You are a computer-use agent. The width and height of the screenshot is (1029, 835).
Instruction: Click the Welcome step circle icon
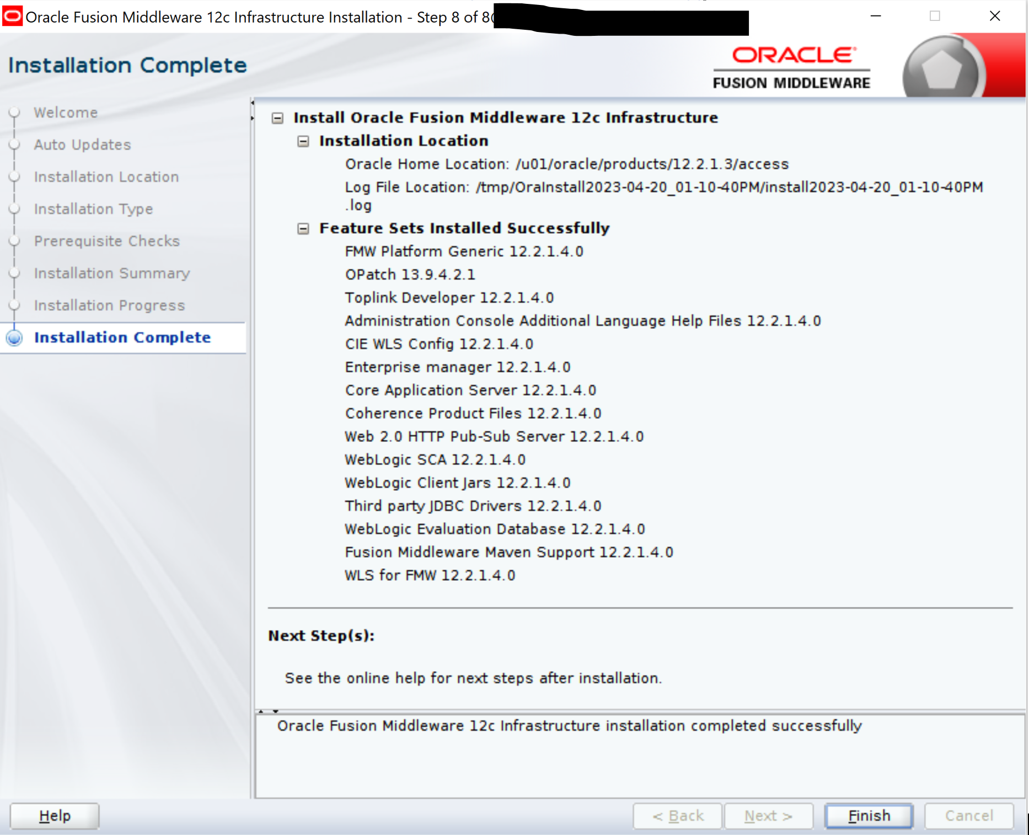pos(15,113)
